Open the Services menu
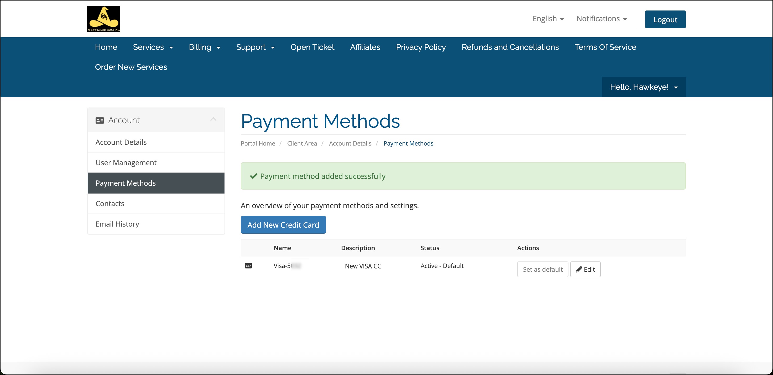Screen dimensions: 773x375 point(153,47)
